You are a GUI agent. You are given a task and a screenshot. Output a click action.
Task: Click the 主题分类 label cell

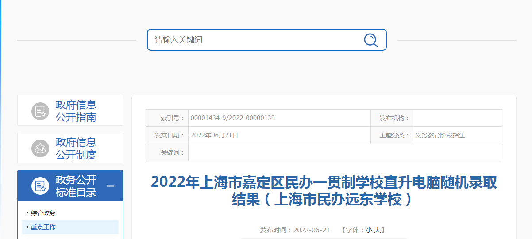click(392, 135)
